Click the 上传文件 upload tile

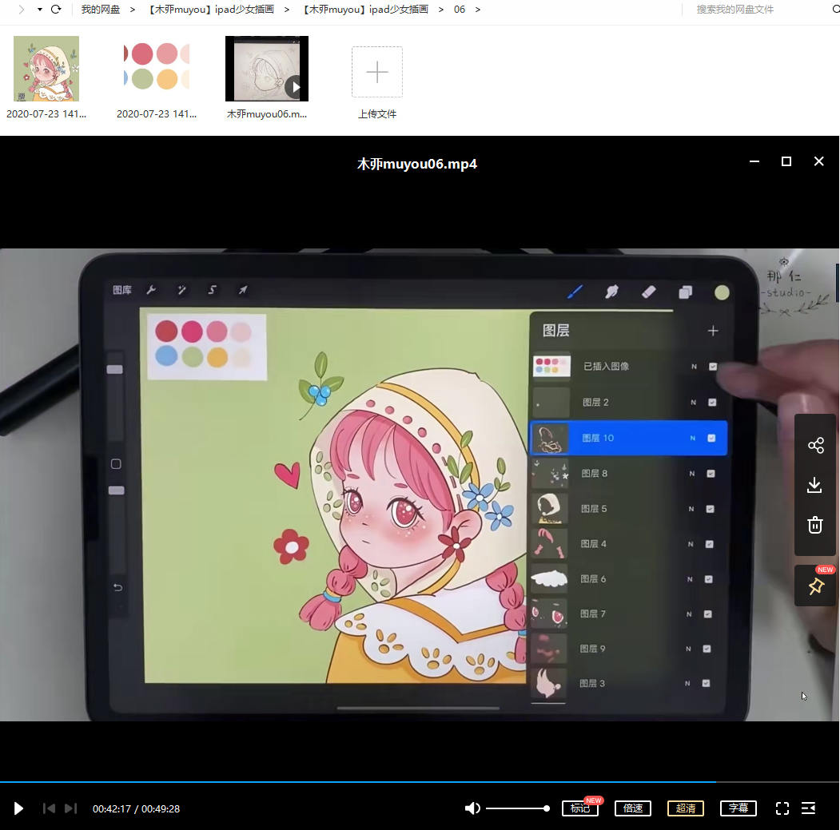pos(377,81)
